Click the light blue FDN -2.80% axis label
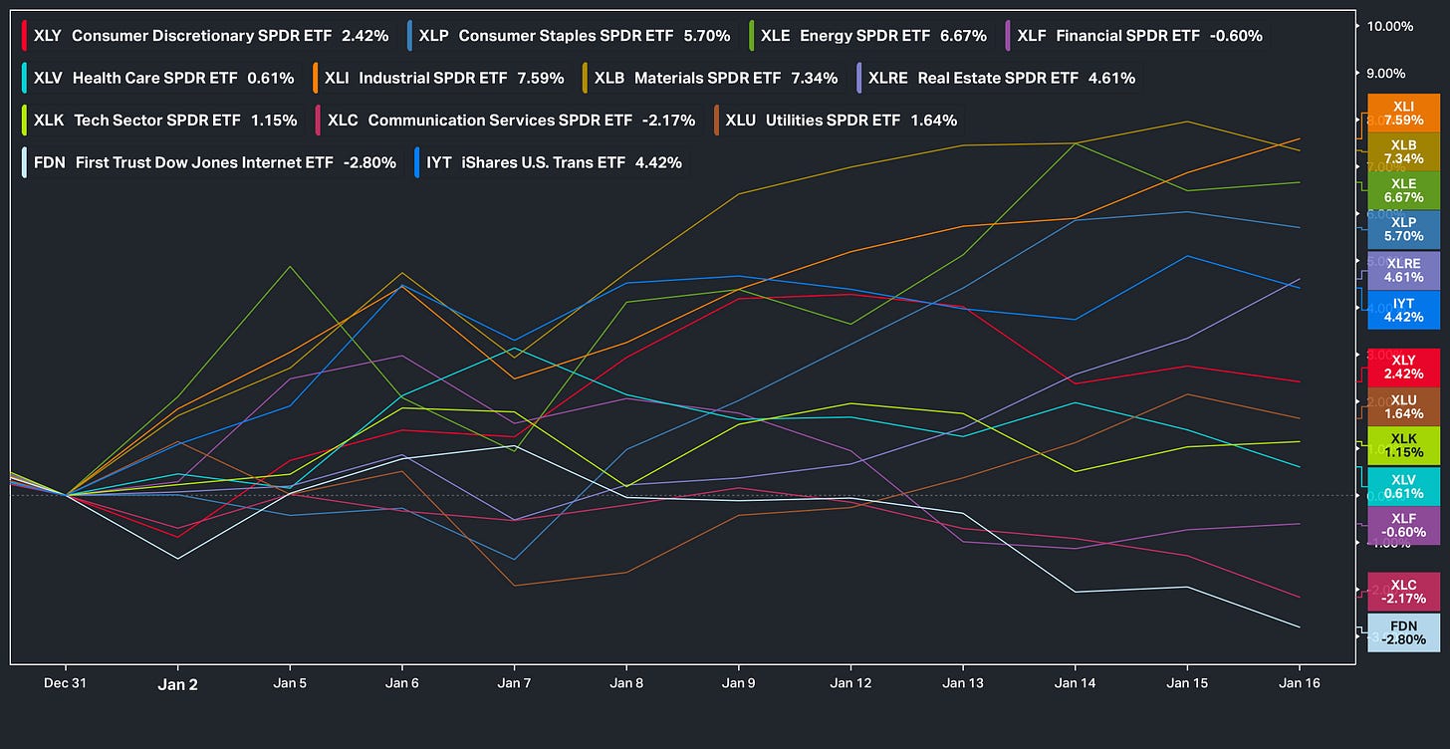The image size is (1450, 749). pyautogui.click(x=1403, y=632)
